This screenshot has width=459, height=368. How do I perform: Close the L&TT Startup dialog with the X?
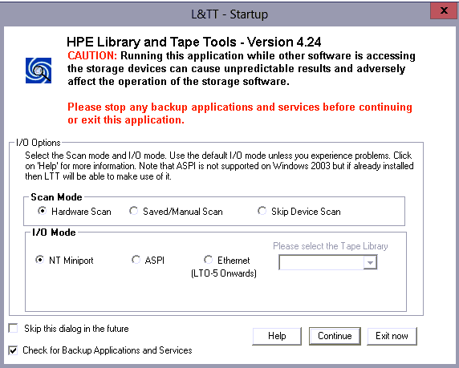point(444,11)
